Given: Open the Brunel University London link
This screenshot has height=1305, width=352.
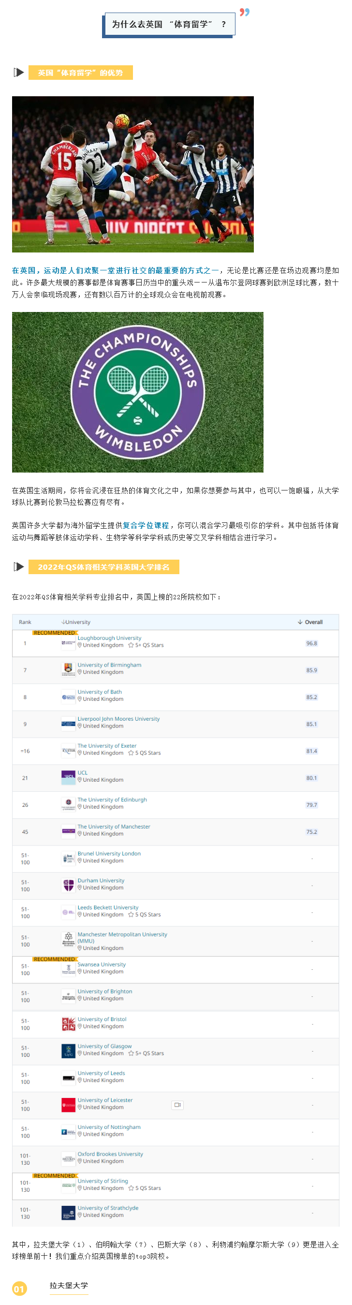Looking at the screenshot, I should tap(109, 853).
